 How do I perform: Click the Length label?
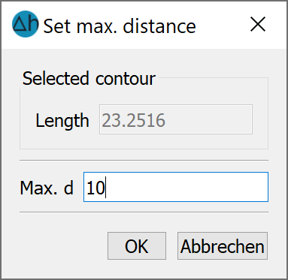[62, 121]
